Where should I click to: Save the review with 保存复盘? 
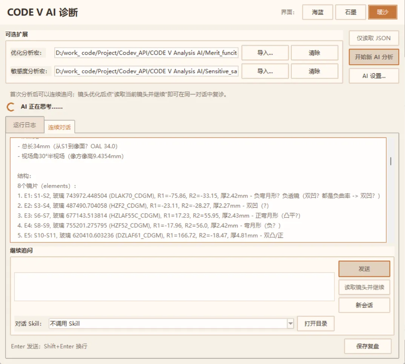368,346
